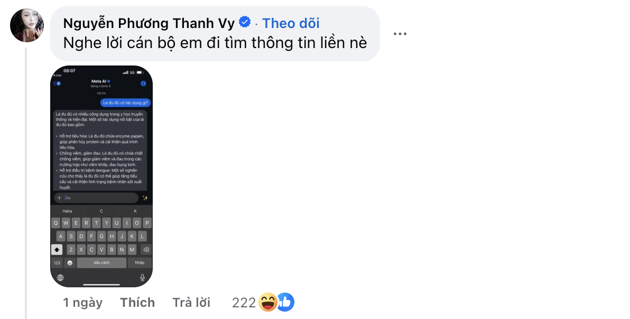Toggle the Shift key for uppercase
The width and height of the screenshot is (630, 319).
click(57, 249)
